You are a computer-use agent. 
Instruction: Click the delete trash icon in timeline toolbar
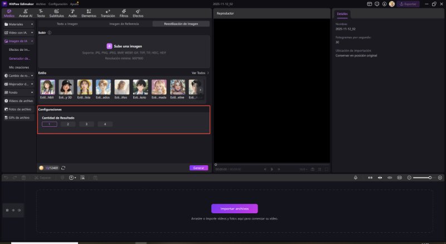tap(23, 178)
